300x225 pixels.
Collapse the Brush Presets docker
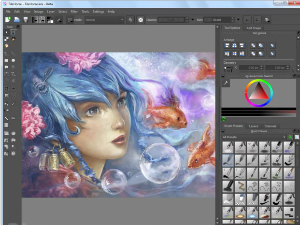pos(223,131)
